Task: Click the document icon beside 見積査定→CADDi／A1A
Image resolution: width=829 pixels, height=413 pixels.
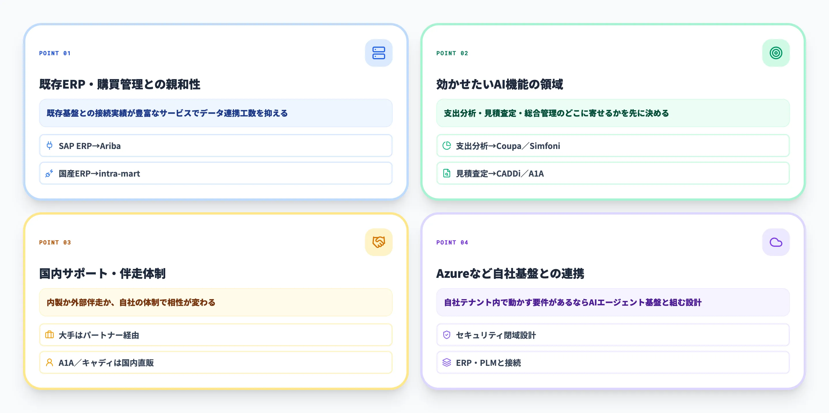Action: pyautogui.click(x=446, y=173)
